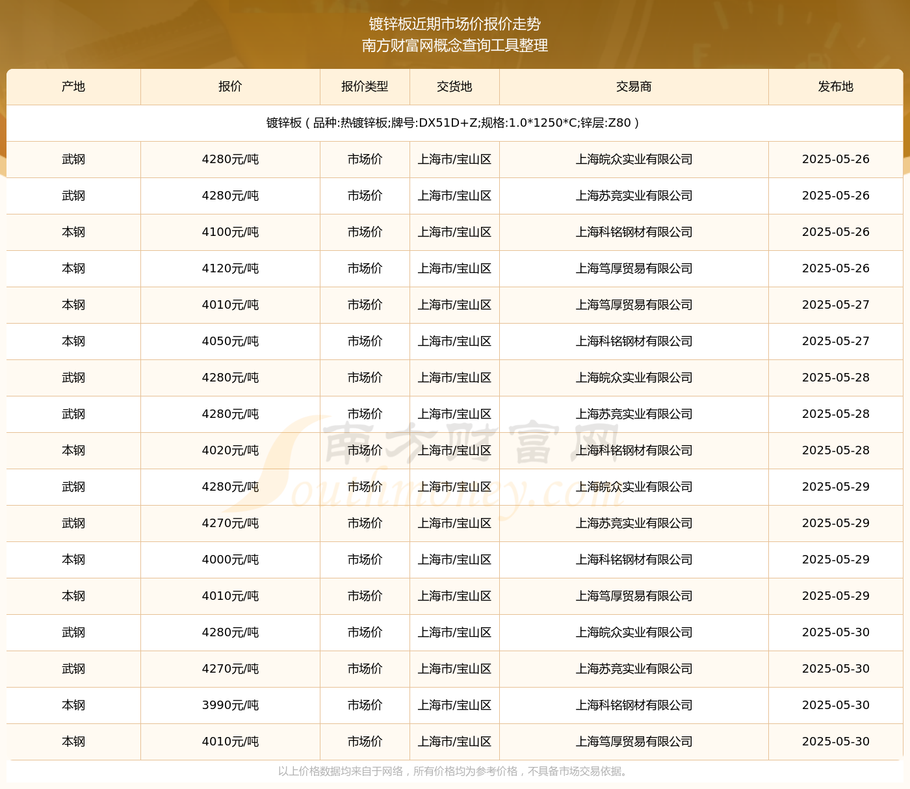The height and width of the screenshot is (789, 910).
Task: Click 市场价 in the 4050元/吨 row
Action: point(365,341)
